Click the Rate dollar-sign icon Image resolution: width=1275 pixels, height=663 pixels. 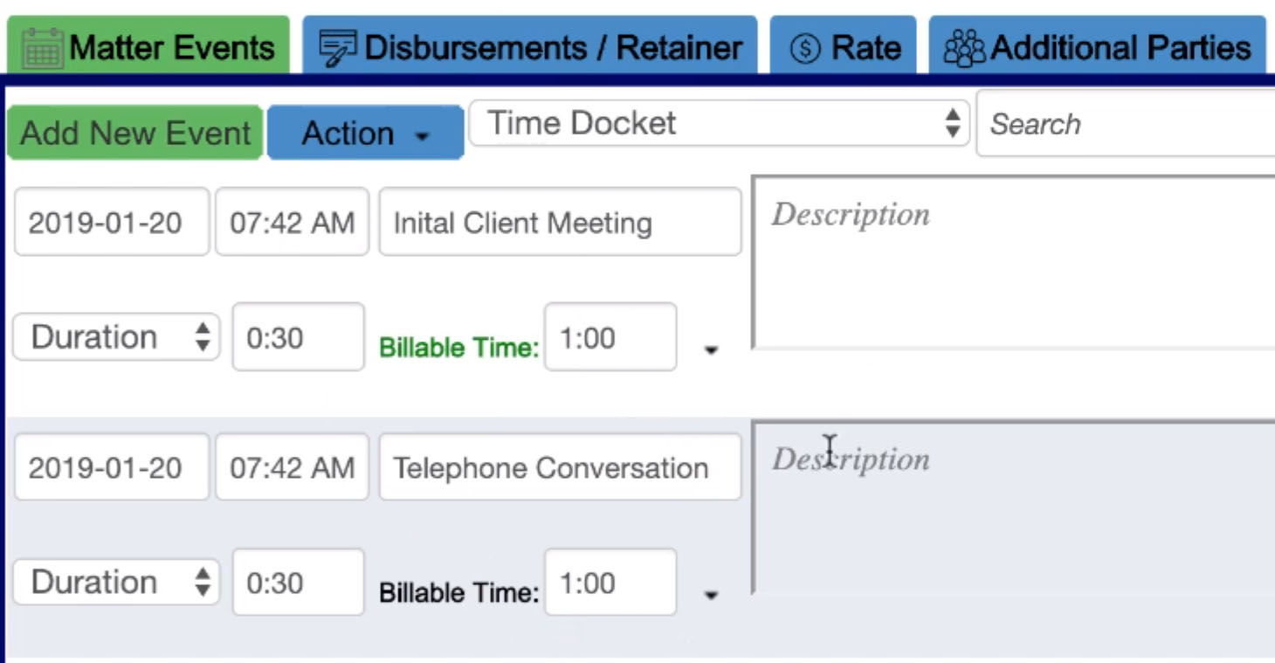(804, 49)
